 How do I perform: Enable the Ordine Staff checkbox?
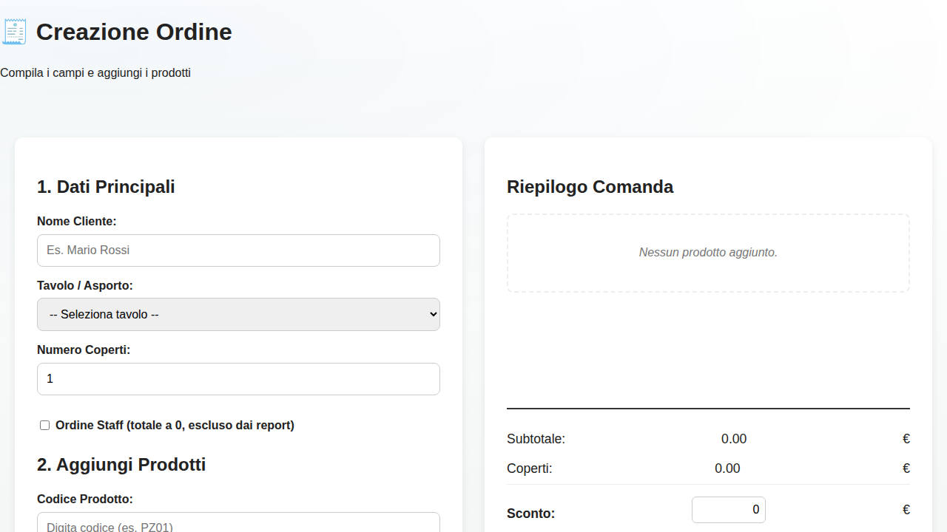click(45, 426)
